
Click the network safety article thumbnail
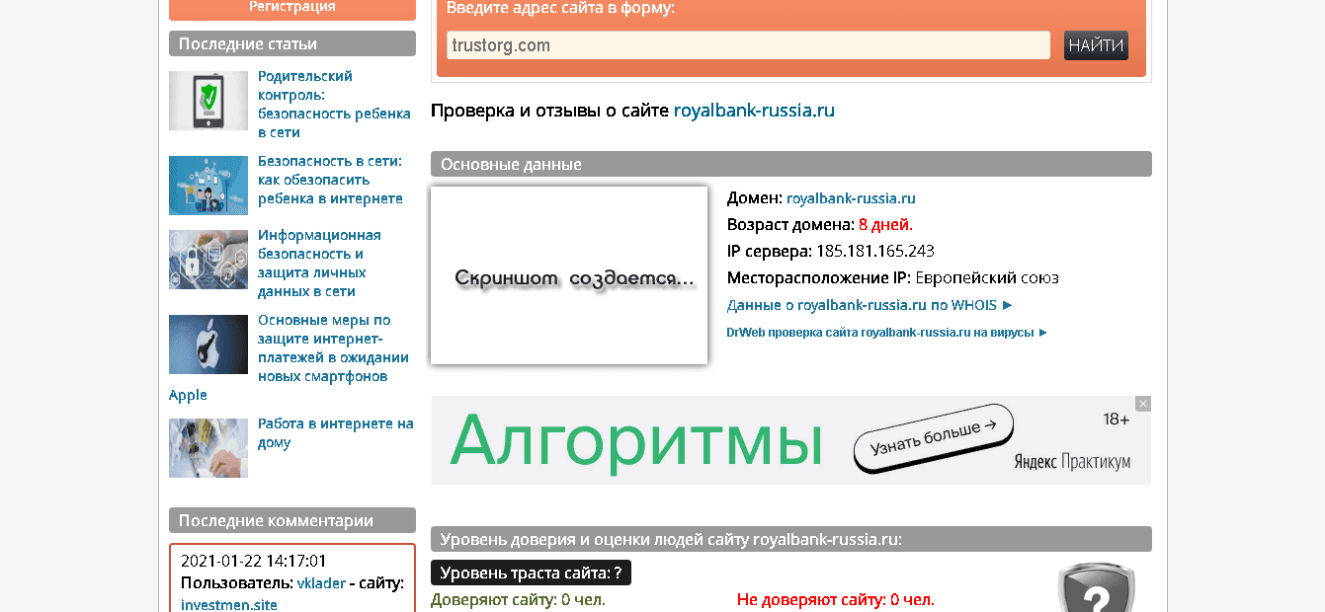click(x=208, y=186)
